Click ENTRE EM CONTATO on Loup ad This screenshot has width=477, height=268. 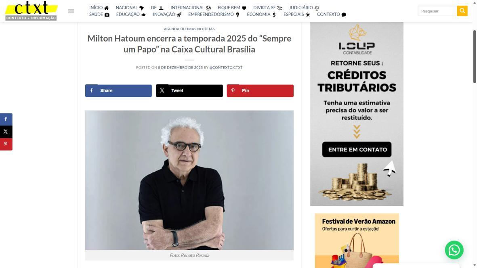[357, 149]
